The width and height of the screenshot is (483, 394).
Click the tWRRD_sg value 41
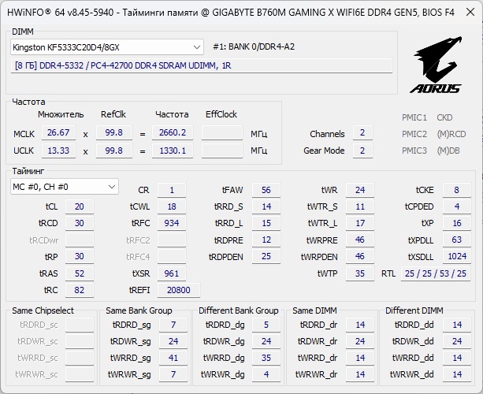(x=173, y=358)
